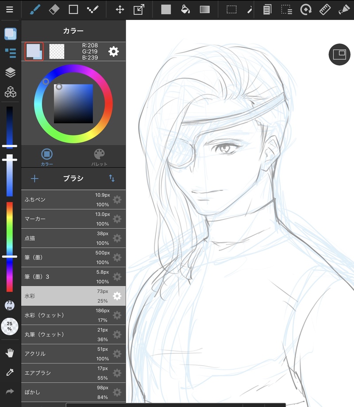The width and height of the screenshot is (354, 407).
Task: Tap the redo arrow icon
Action: tap(10, 391)
